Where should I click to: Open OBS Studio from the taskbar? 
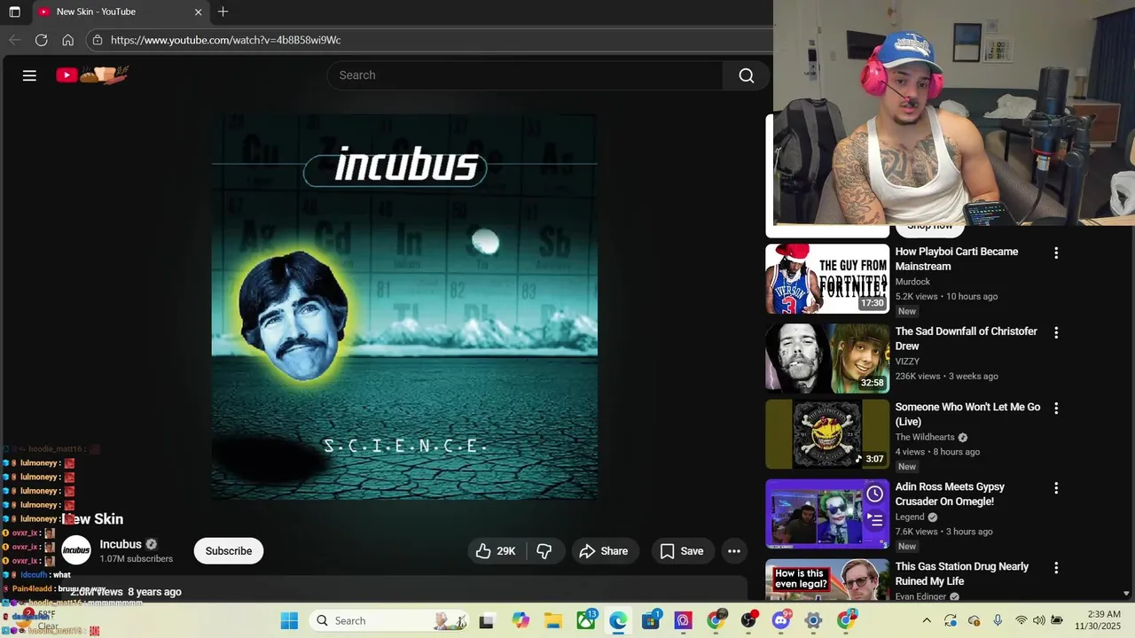click(x=748, y=620)
